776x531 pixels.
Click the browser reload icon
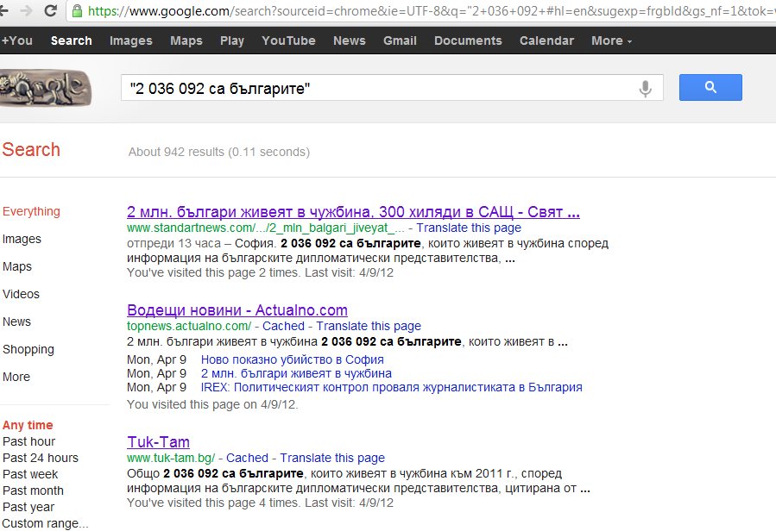(x=51, y=11)
